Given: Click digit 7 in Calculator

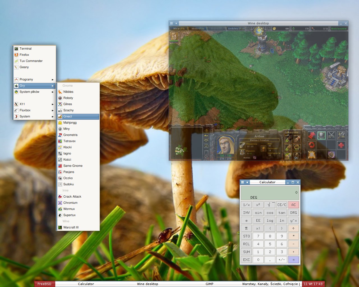Looking at the screenshot, I should [258, 236].
